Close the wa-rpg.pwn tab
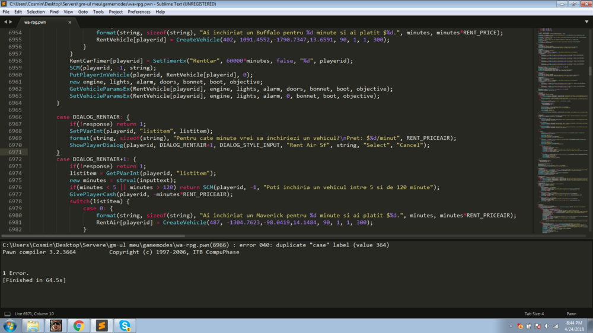This screenshot has height=333, width=593. point(69,23)
